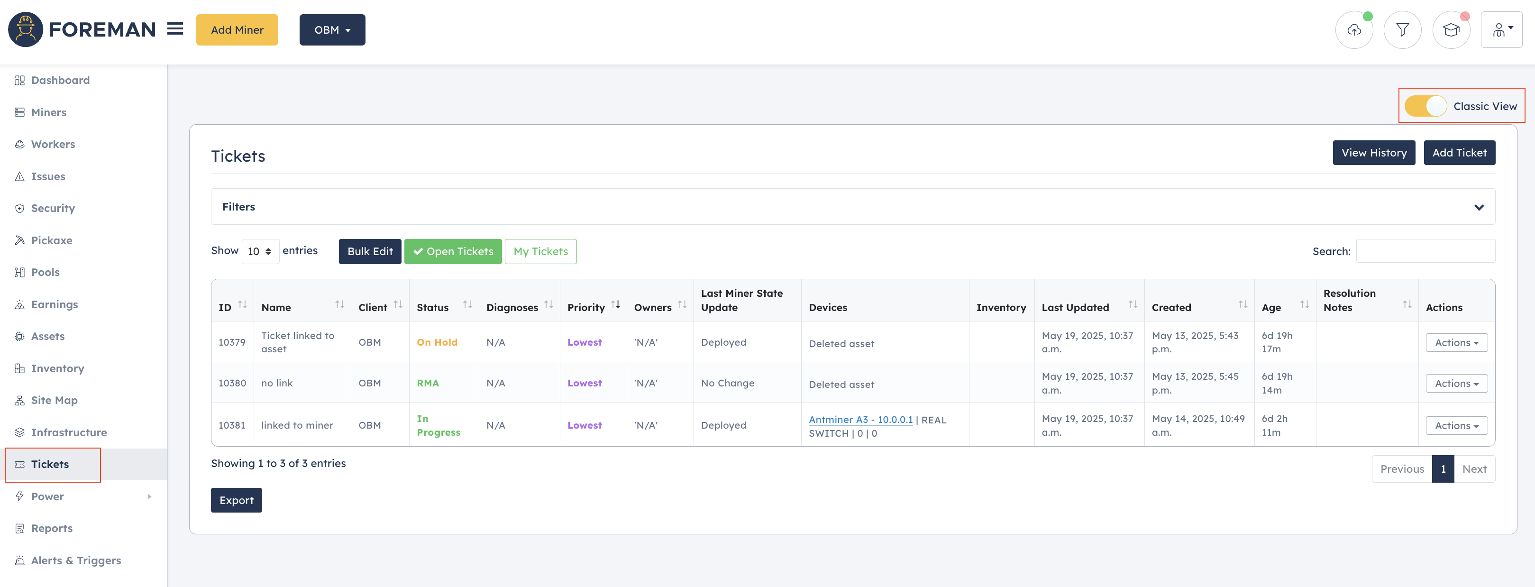The height and width of the screenshot is (587, 1535).
Task: Open Actions dropdown for ticket 10379
Action: (1456, 343)
